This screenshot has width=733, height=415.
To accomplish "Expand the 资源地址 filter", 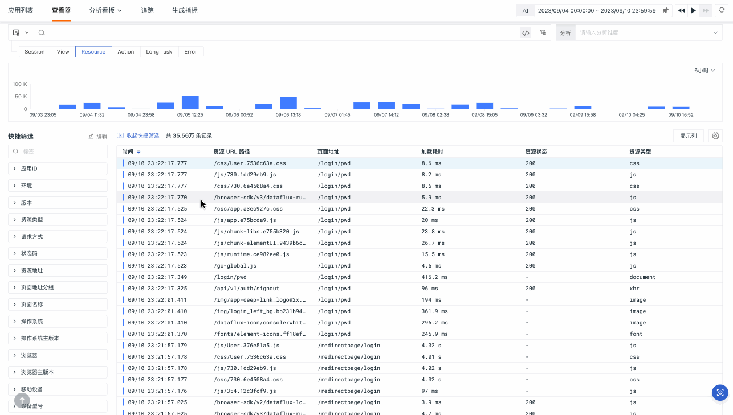I will click(x=58, y=270).
